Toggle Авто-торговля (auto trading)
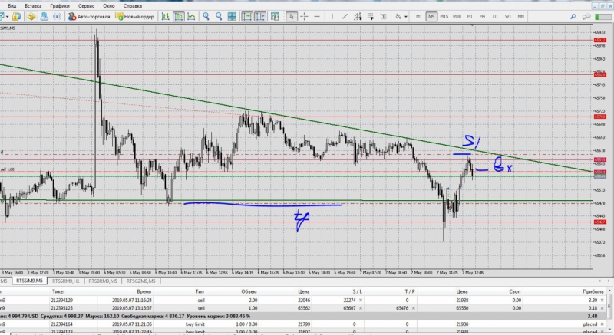The height and width of the screenshot is (335, 614). pos(89,16)
